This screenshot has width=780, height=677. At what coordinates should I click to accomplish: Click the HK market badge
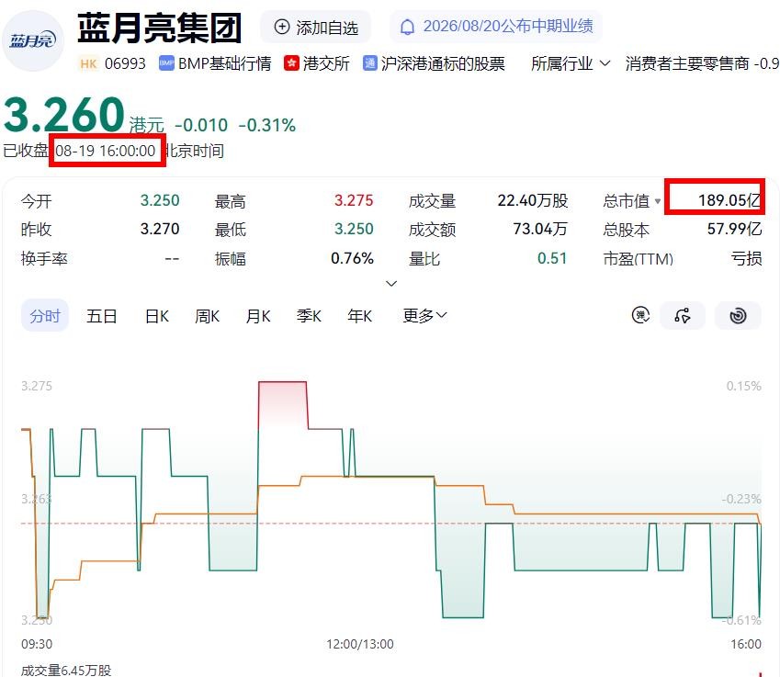88,63
